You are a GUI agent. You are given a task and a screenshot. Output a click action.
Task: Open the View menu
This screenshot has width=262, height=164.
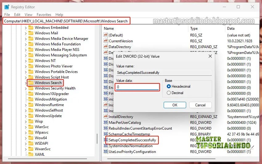pos(28,15)
